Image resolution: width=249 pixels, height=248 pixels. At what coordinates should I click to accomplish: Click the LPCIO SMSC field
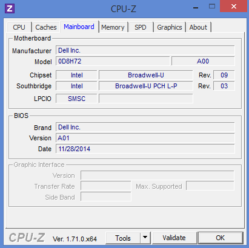[x=76, y=99]
